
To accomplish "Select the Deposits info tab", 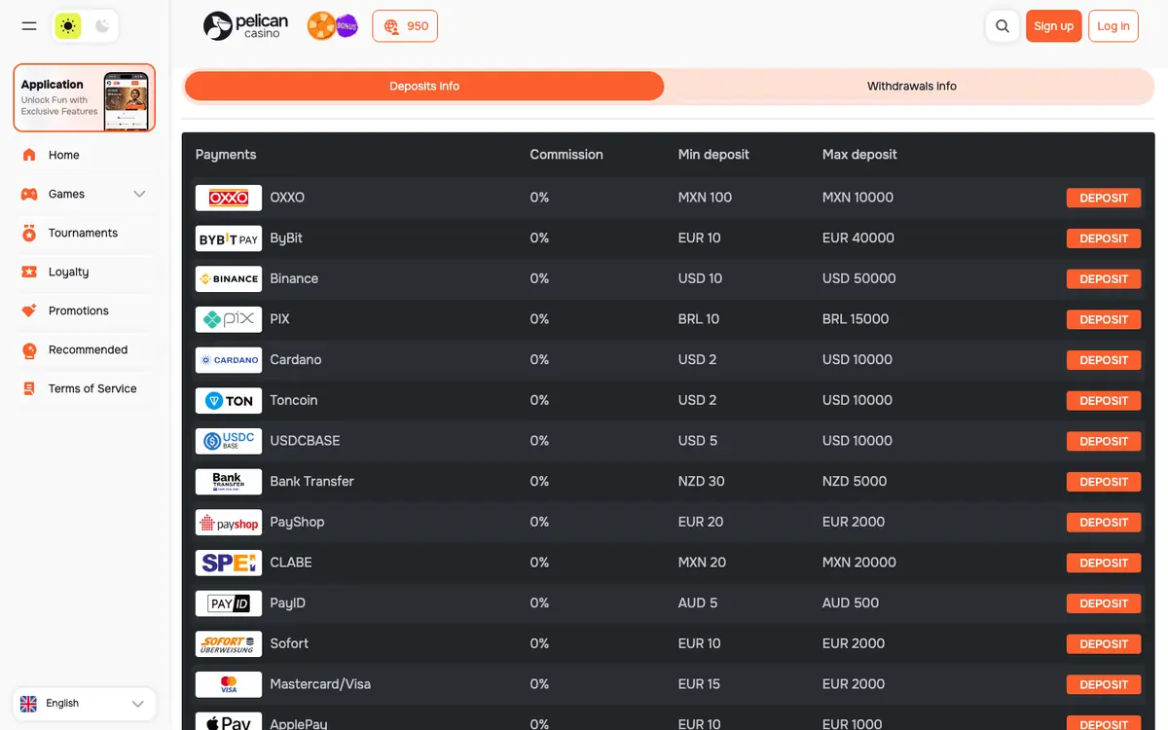I will pos(424,86).
